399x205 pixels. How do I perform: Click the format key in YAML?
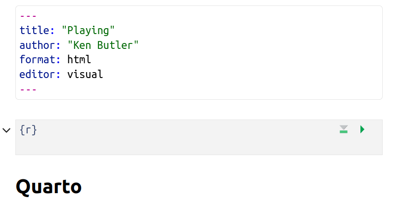tap(39, 60)
